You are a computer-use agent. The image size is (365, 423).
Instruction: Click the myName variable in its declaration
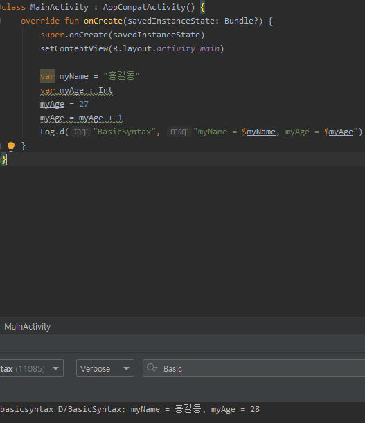(73, 76)
